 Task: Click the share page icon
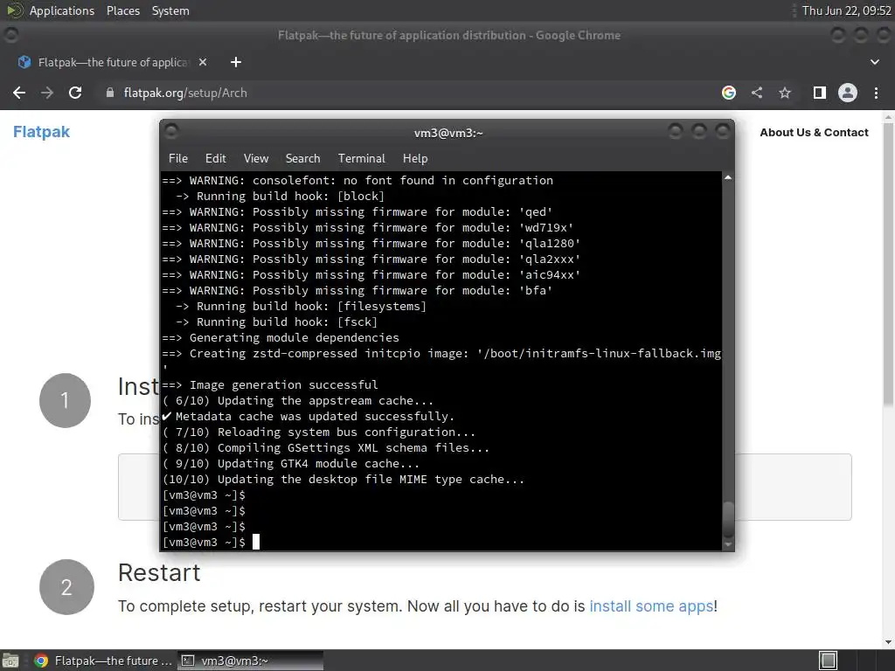[x=757, y=93]
